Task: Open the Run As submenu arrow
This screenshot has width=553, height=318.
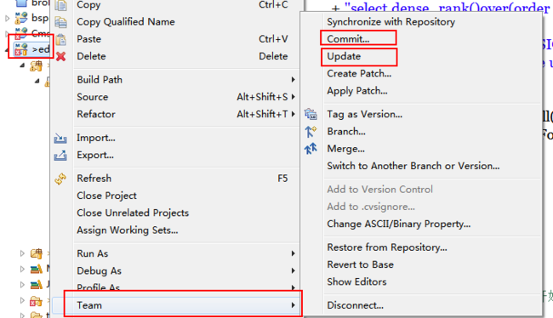Action: (293, 253)
